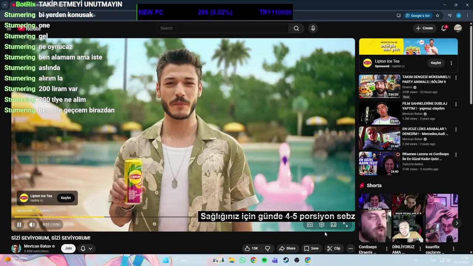The image size is (473, 266).
Task: Open the Film Sahnelerine Dublaj Yaptım thumbnail
Action: coord(380,113)
